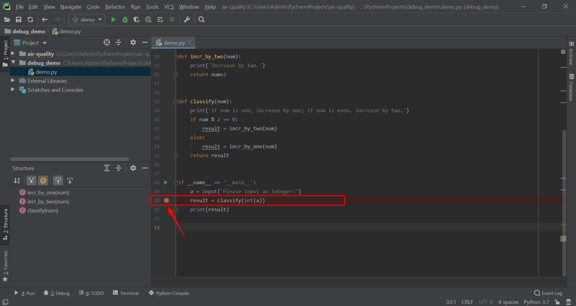This screenshot has height=306, width=576.
Task: Click the Run with Coverage shield icon
Action: [x=136, y=19]
